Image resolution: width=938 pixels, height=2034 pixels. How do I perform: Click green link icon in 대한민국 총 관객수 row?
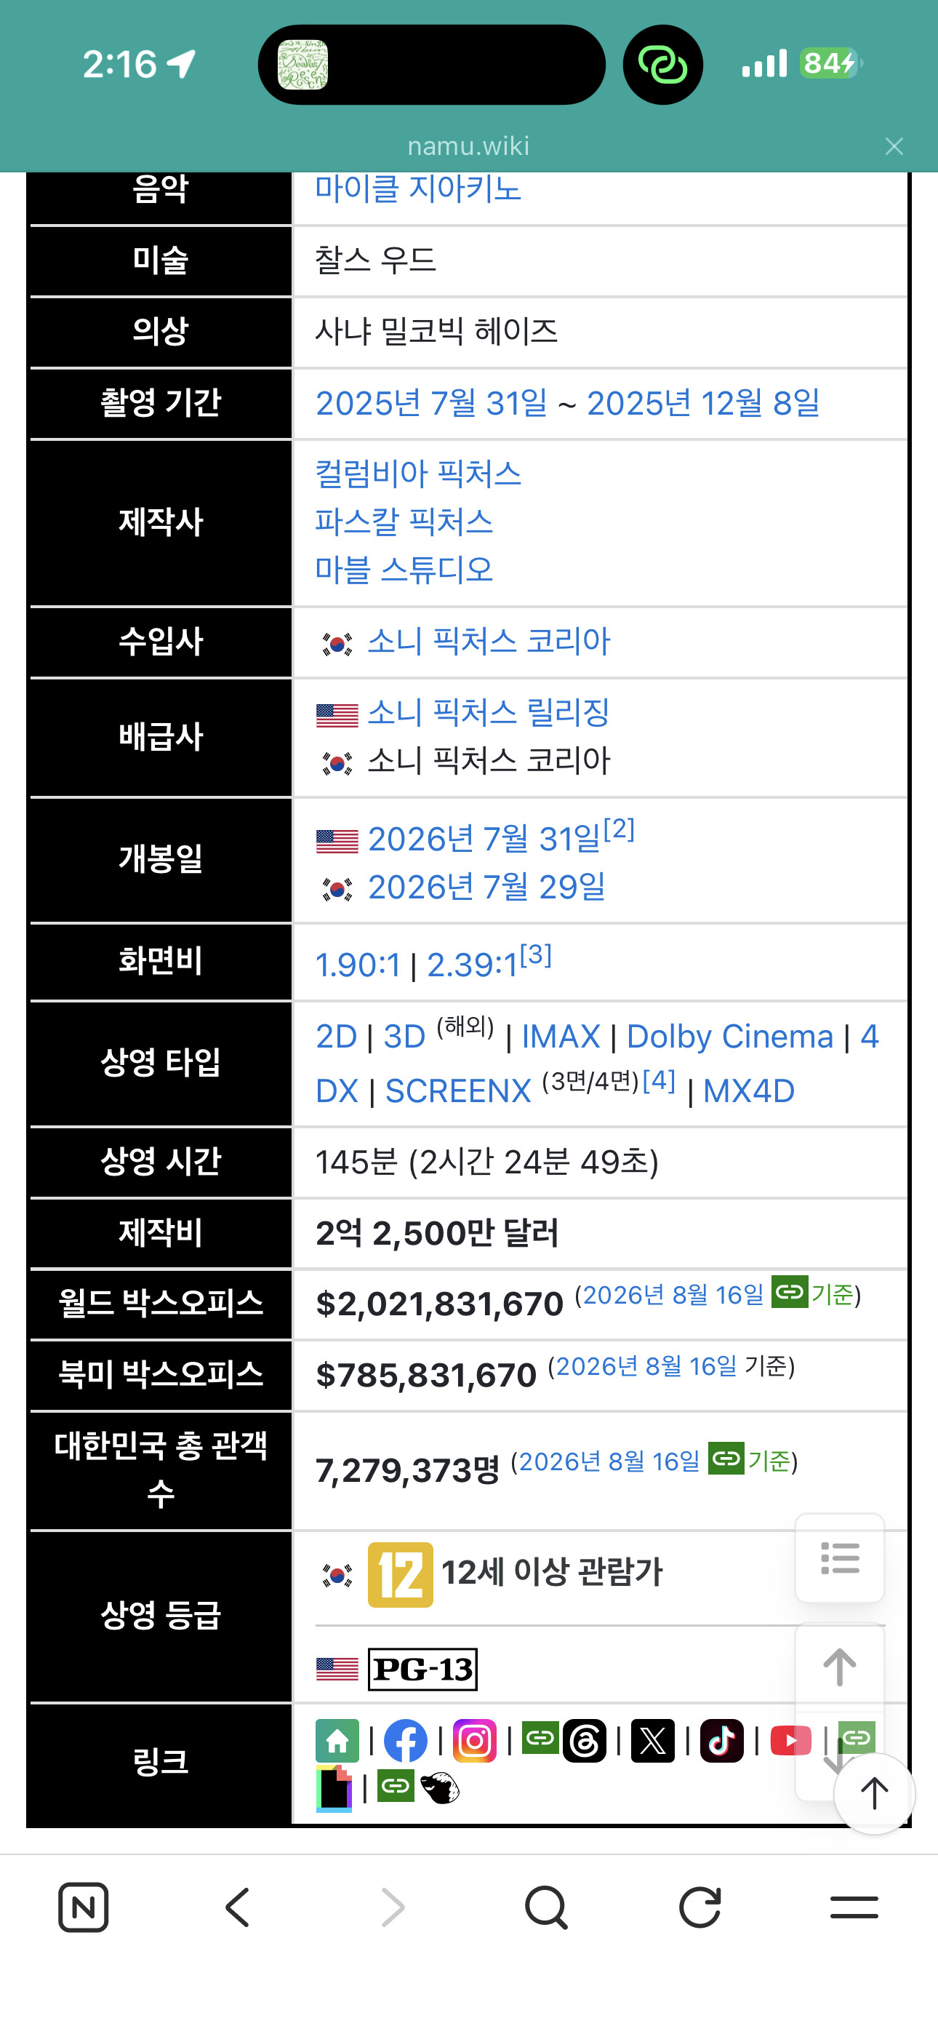(x=726, y=1458)
